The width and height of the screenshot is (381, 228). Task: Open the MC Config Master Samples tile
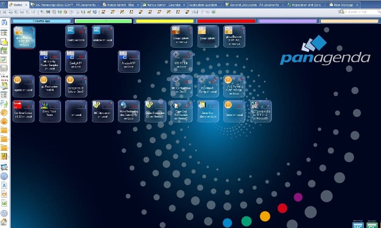[x=50, y=61]
